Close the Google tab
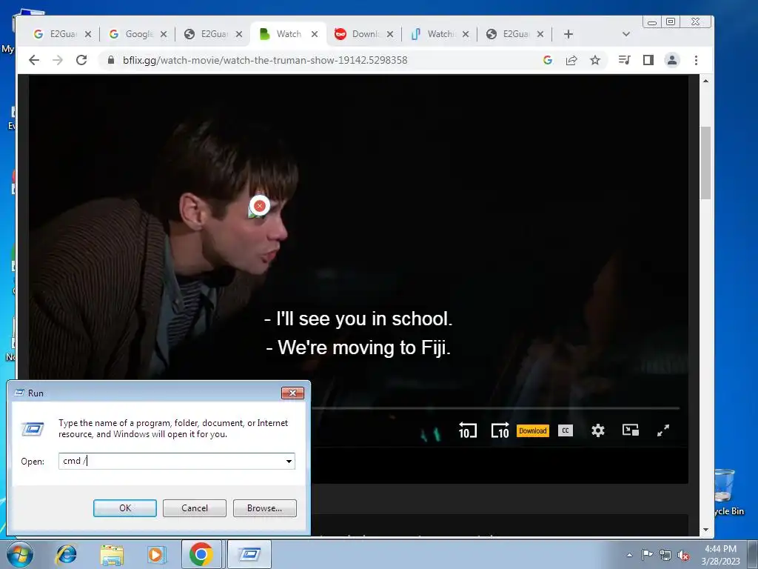This screenshot has width=758, height=569. (x=164, y=34)
